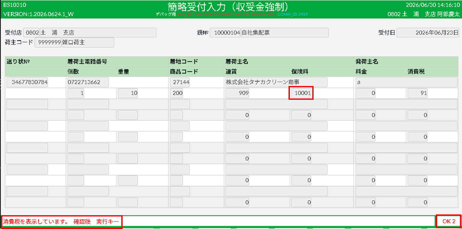Viewport: 462px width, 229px height.
Task: Click the 消費税 field showing 91
Action: coord(417,93)
